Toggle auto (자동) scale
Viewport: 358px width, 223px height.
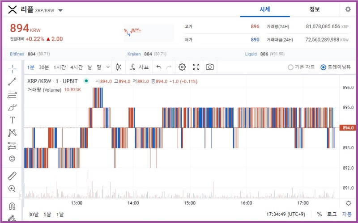pos(347,214)
